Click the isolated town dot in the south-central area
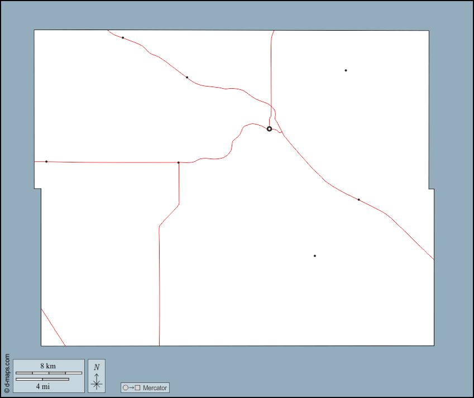The image size is (474, 398). click(315, 256)
